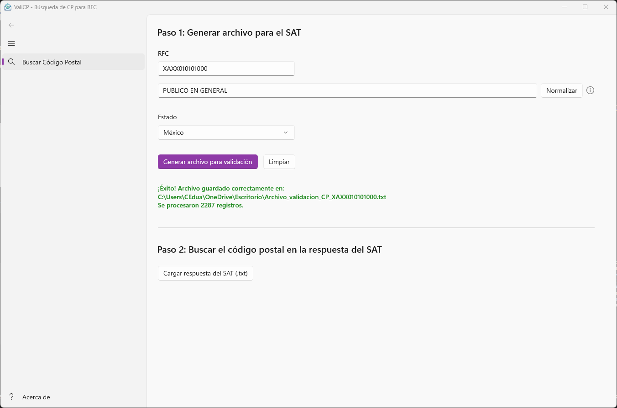
Task: Maximize the ValiCP window
Action: 585,7
